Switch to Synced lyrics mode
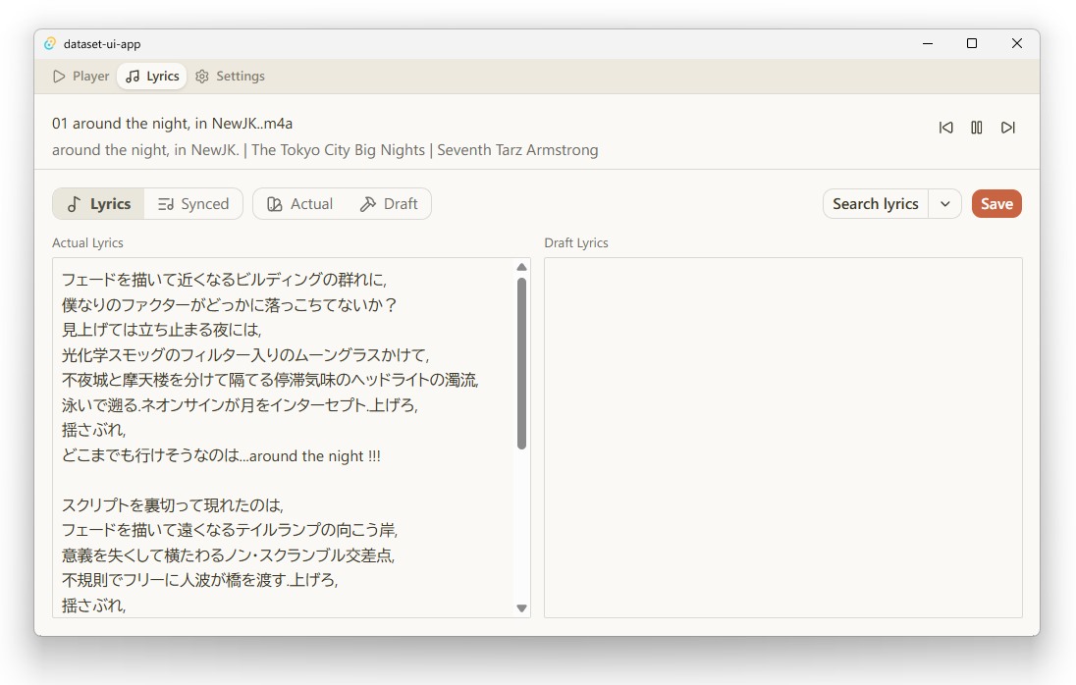1076x685 pixels. pos(193,204)
